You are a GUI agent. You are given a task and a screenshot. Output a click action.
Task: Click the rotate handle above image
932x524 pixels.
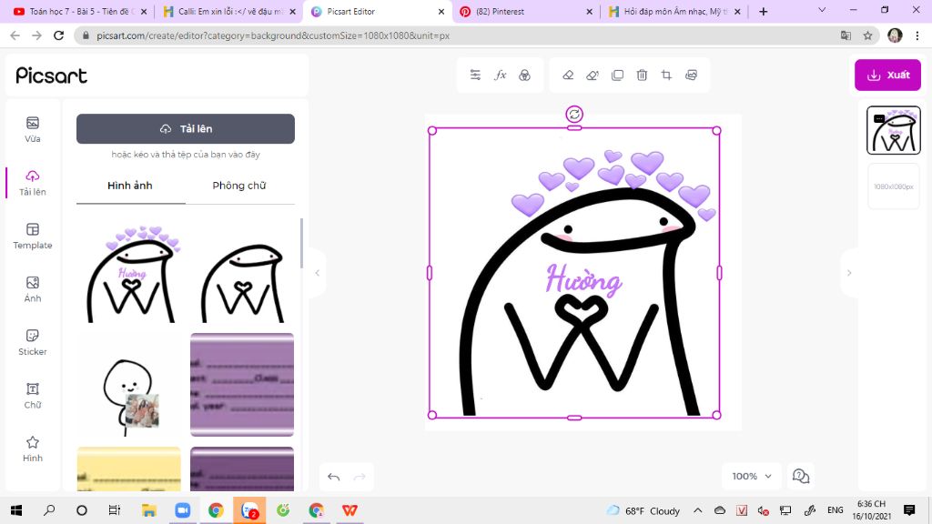point(574,114)
